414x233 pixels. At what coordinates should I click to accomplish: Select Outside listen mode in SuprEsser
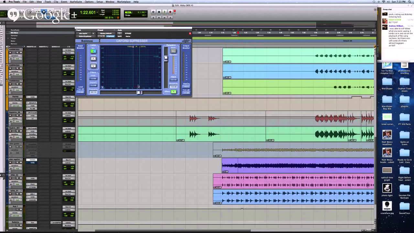(x=93, y=66)
